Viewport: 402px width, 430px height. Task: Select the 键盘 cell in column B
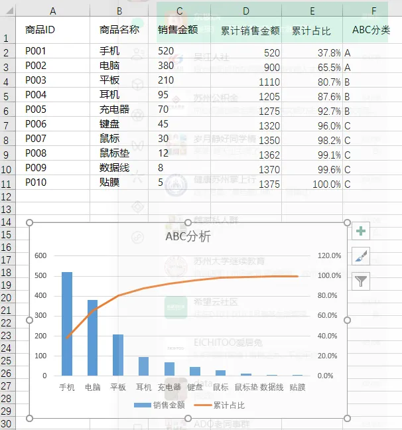point(119,124)
